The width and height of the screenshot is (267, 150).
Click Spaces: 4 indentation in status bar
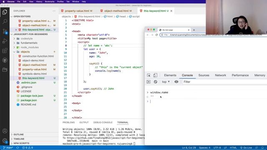pyautogui.click(x=204, y=147)
